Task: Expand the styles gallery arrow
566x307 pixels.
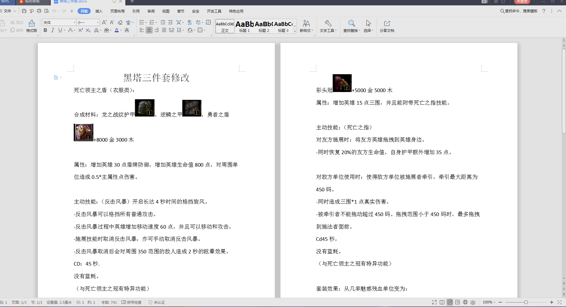Action: (x=295, y=31)
